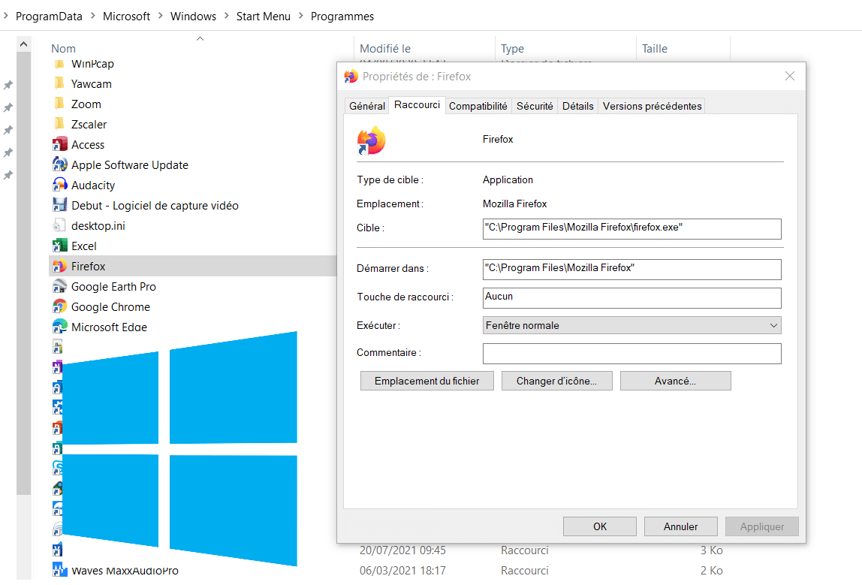Click the navigation pane scroll up arrow
The image size is (862, 585).
click(x=23, y=44)
